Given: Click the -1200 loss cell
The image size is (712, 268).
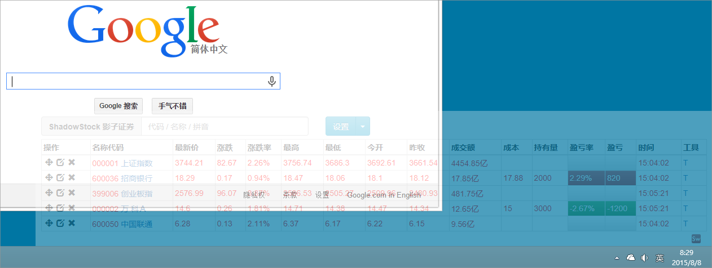Looking at the screenshot, I should click(x=620, y=208).
